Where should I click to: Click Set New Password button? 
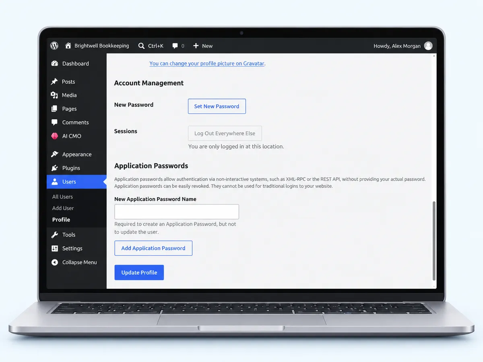point(217,106)
